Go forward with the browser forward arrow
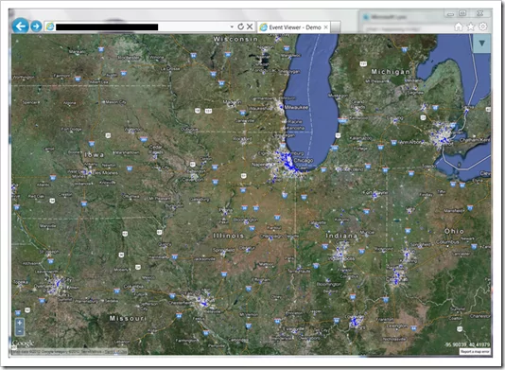 (36, 26)
